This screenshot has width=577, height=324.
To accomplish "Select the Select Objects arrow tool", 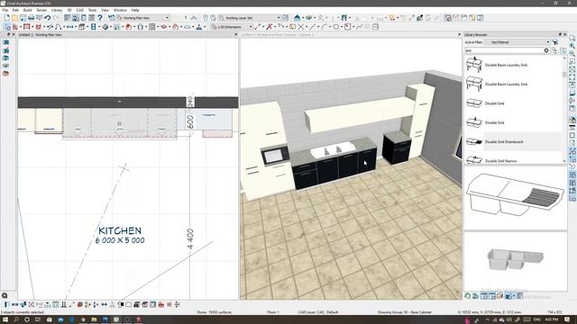I will point(7,27).
